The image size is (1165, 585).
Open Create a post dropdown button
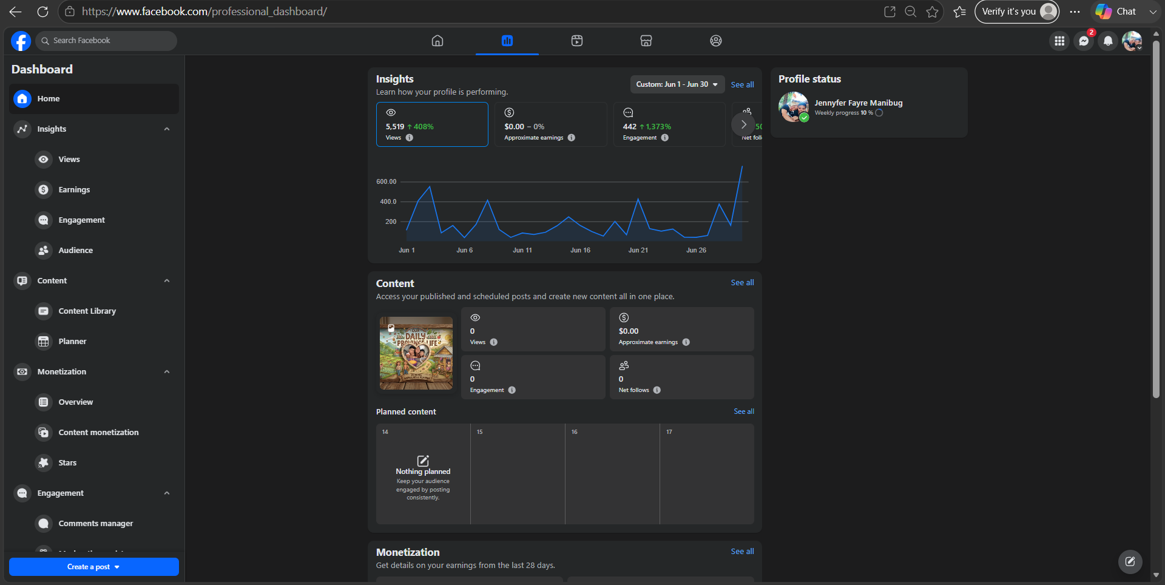(x=94, y=567)
